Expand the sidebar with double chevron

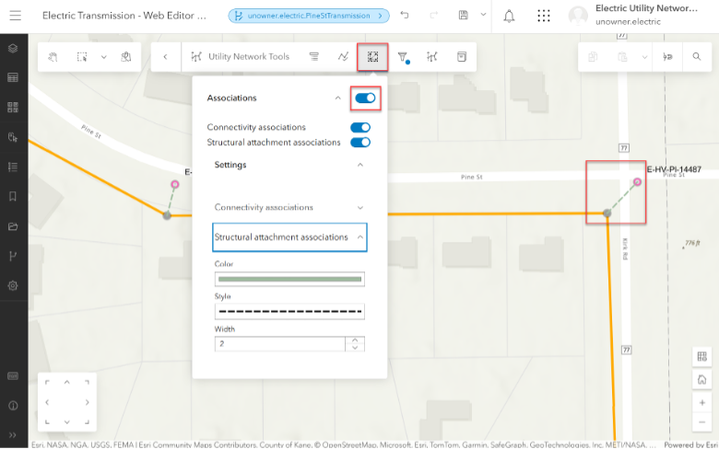pyautogui.click(x=13, y=435)
